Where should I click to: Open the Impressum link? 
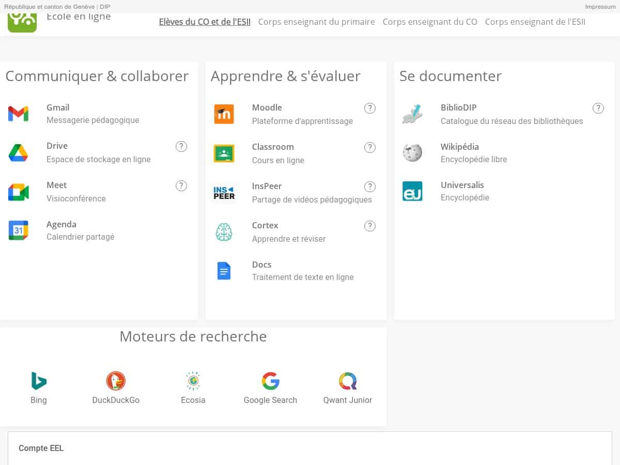[600, 7]
